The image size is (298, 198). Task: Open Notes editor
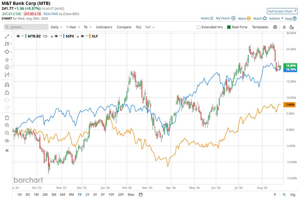207,18
